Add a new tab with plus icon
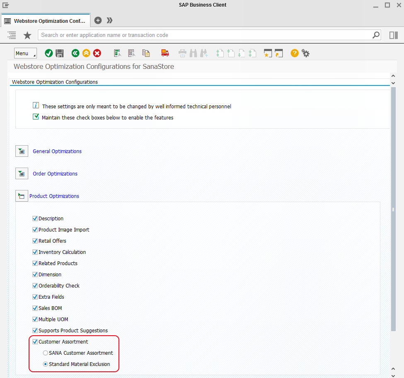 click(98, 20)
